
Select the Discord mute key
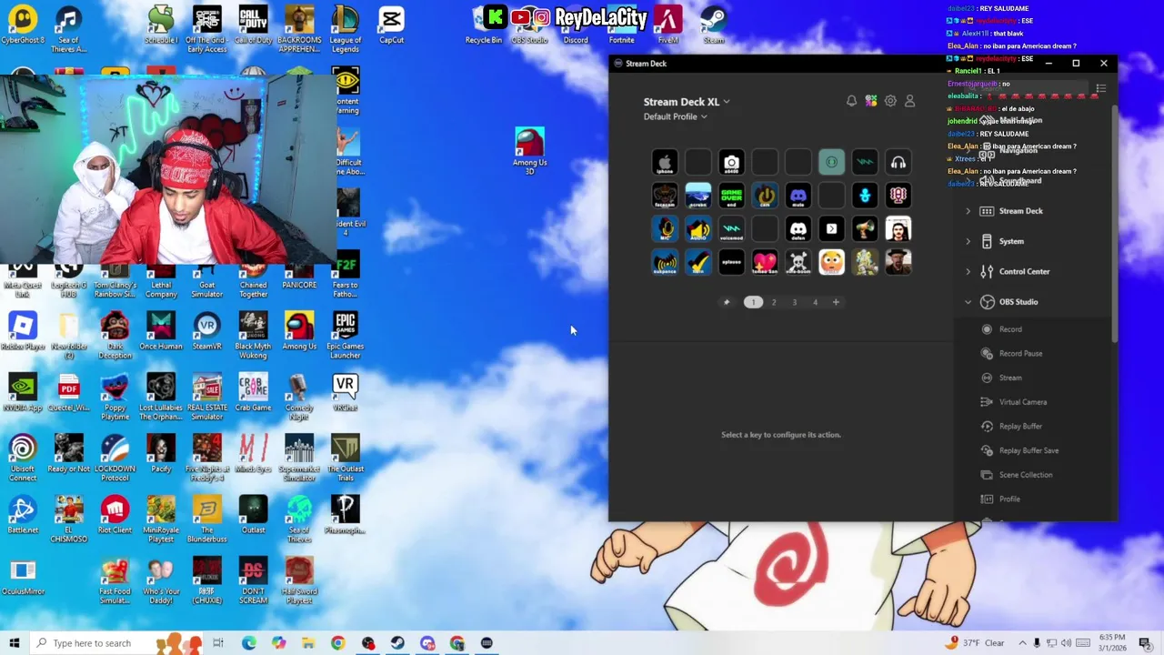(798, 196)
